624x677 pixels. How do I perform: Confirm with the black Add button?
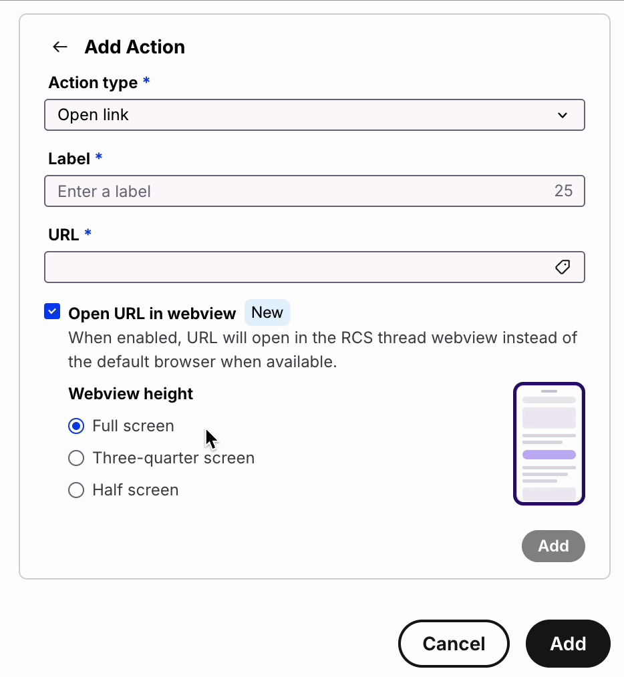pos(567,643)
